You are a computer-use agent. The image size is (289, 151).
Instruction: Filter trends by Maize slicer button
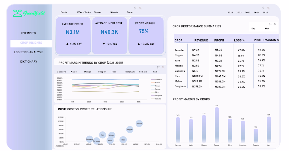74,72
